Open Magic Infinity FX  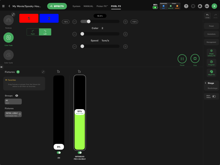pyautogui.click(x=211, y=53)
